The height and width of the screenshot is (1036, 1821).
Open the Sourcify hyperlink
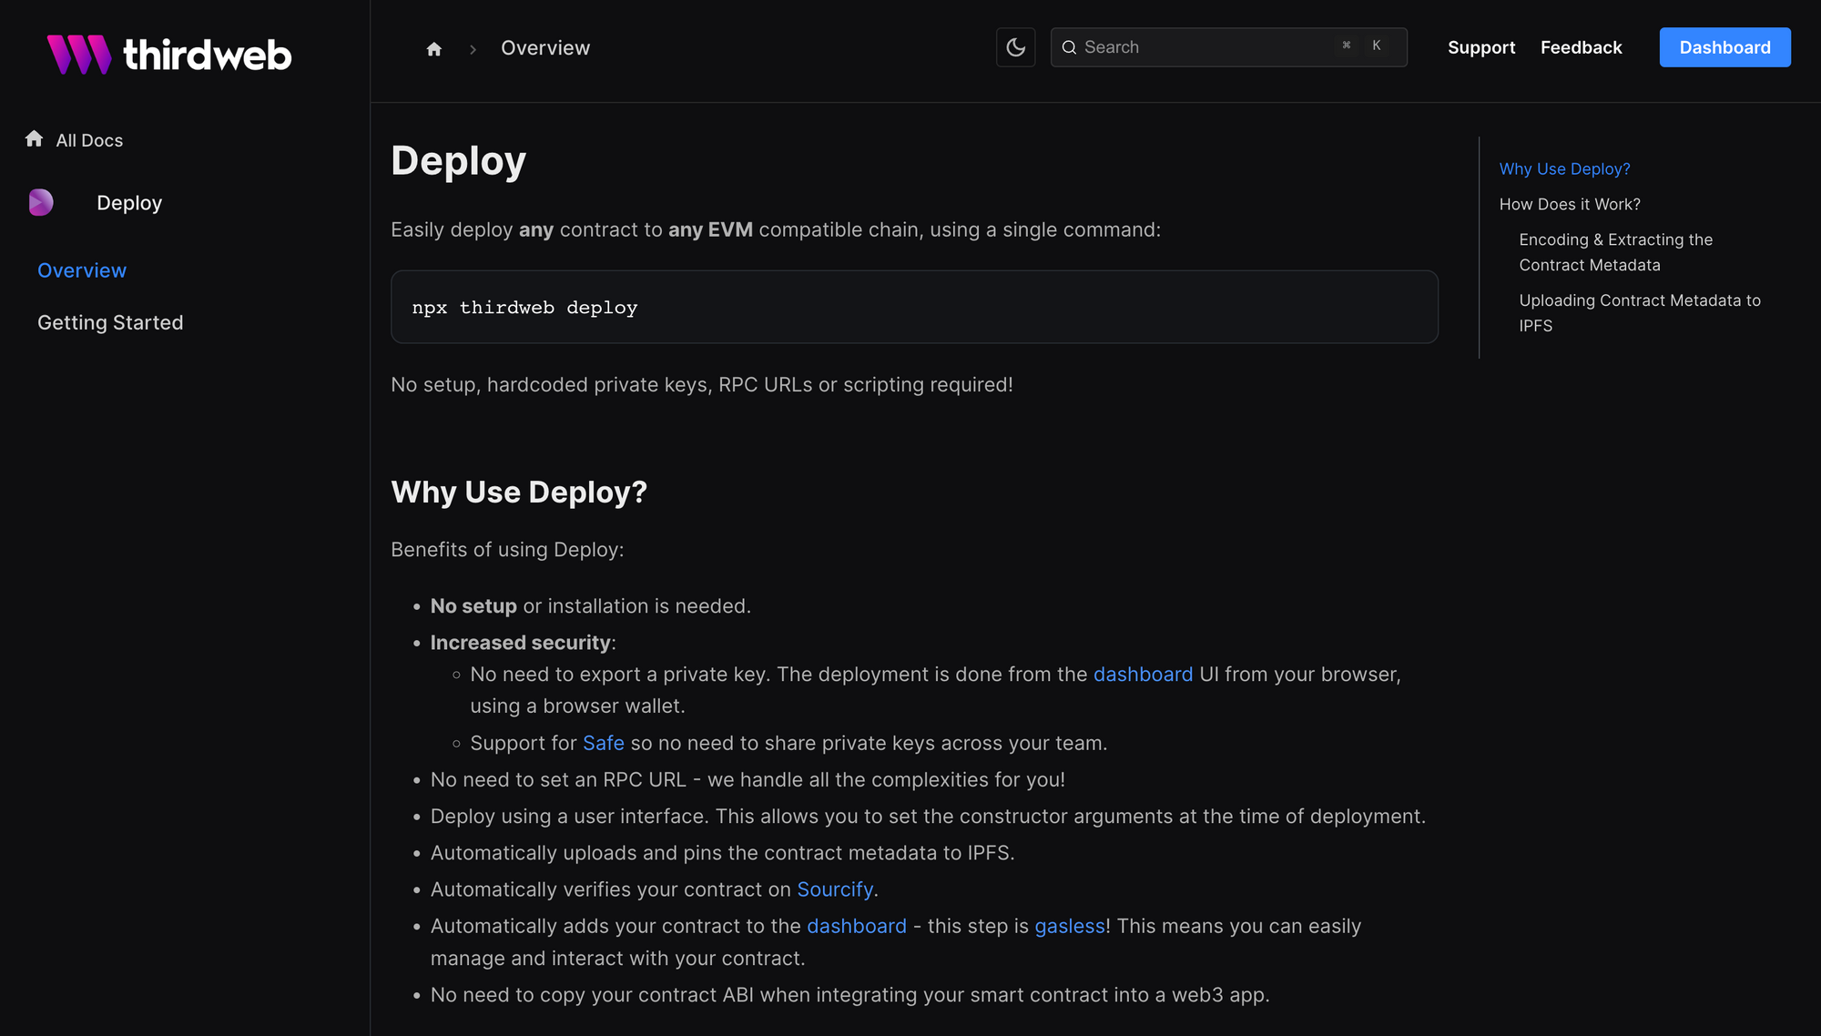[x=835, y=889]
